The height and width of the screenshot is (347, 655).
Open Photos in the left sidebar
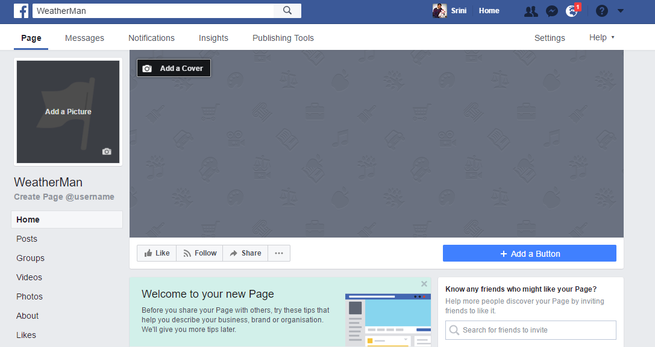(x=30, y=296)
